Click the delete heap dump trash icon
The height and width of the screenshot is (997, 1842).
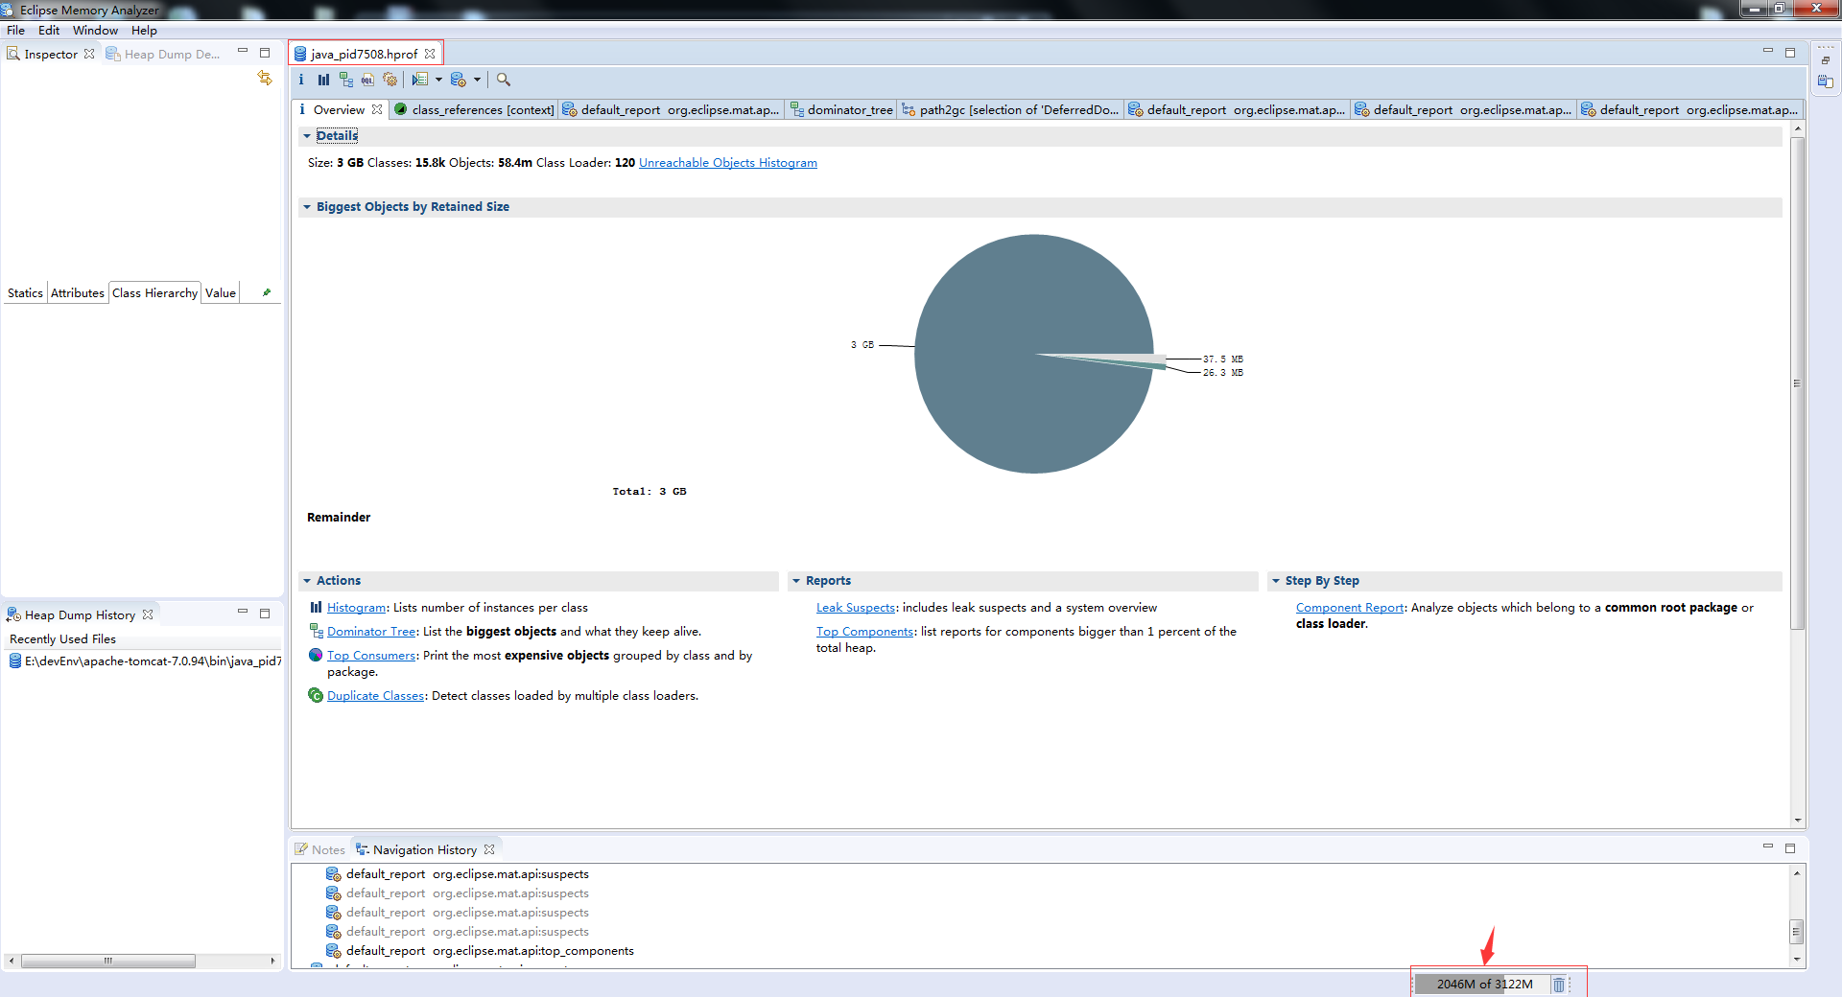point(1559,985)
